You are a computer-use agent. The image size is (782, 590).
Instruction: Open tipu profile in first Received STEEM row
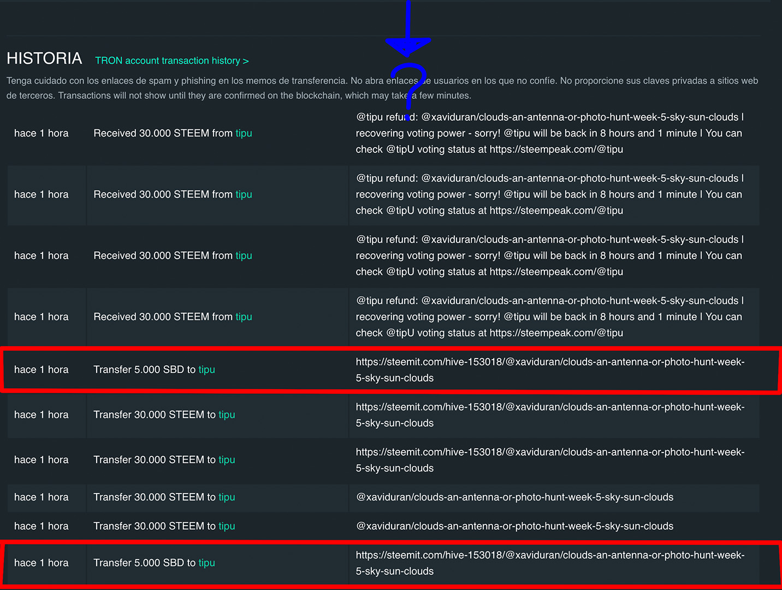click(244, 133)
